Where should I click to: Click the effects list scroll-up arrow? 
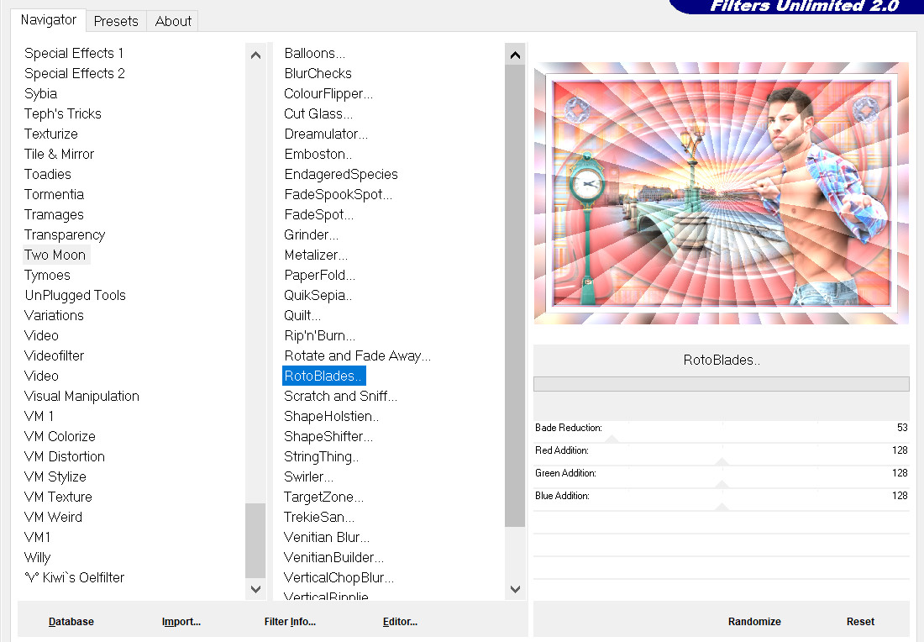(515, 55)
